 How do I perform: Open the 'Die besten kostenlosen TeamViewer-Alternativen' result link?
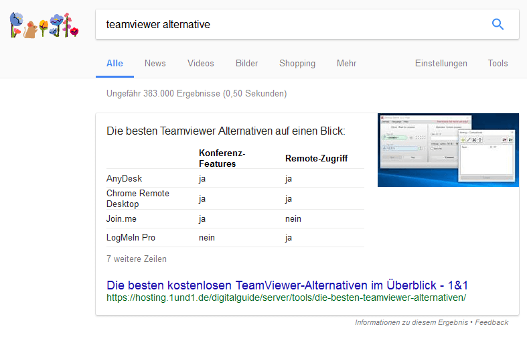(287, 283)
